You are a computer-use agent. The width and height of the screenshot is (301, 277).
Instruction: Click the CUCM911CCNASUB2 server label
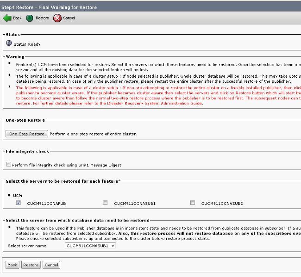222,203
